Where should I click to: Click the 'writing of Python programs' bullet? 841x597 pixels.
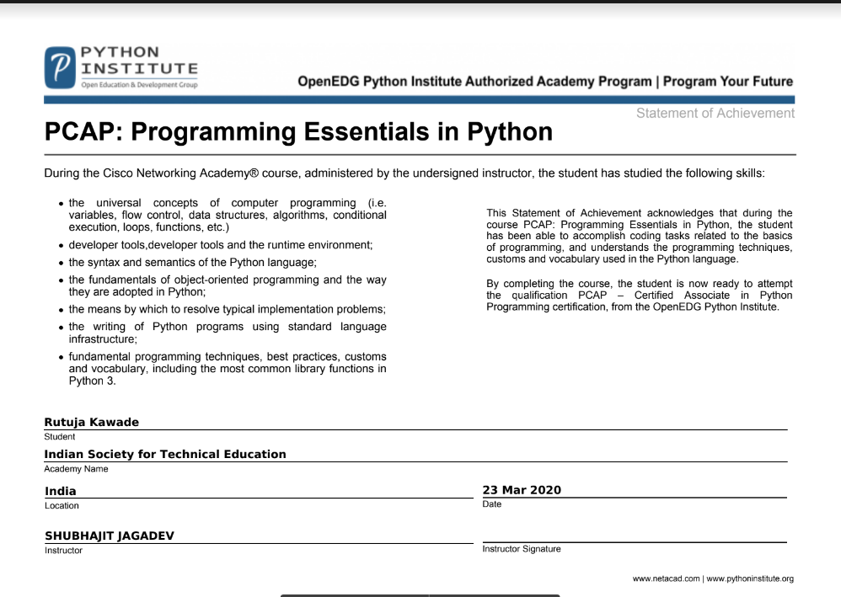228,333
